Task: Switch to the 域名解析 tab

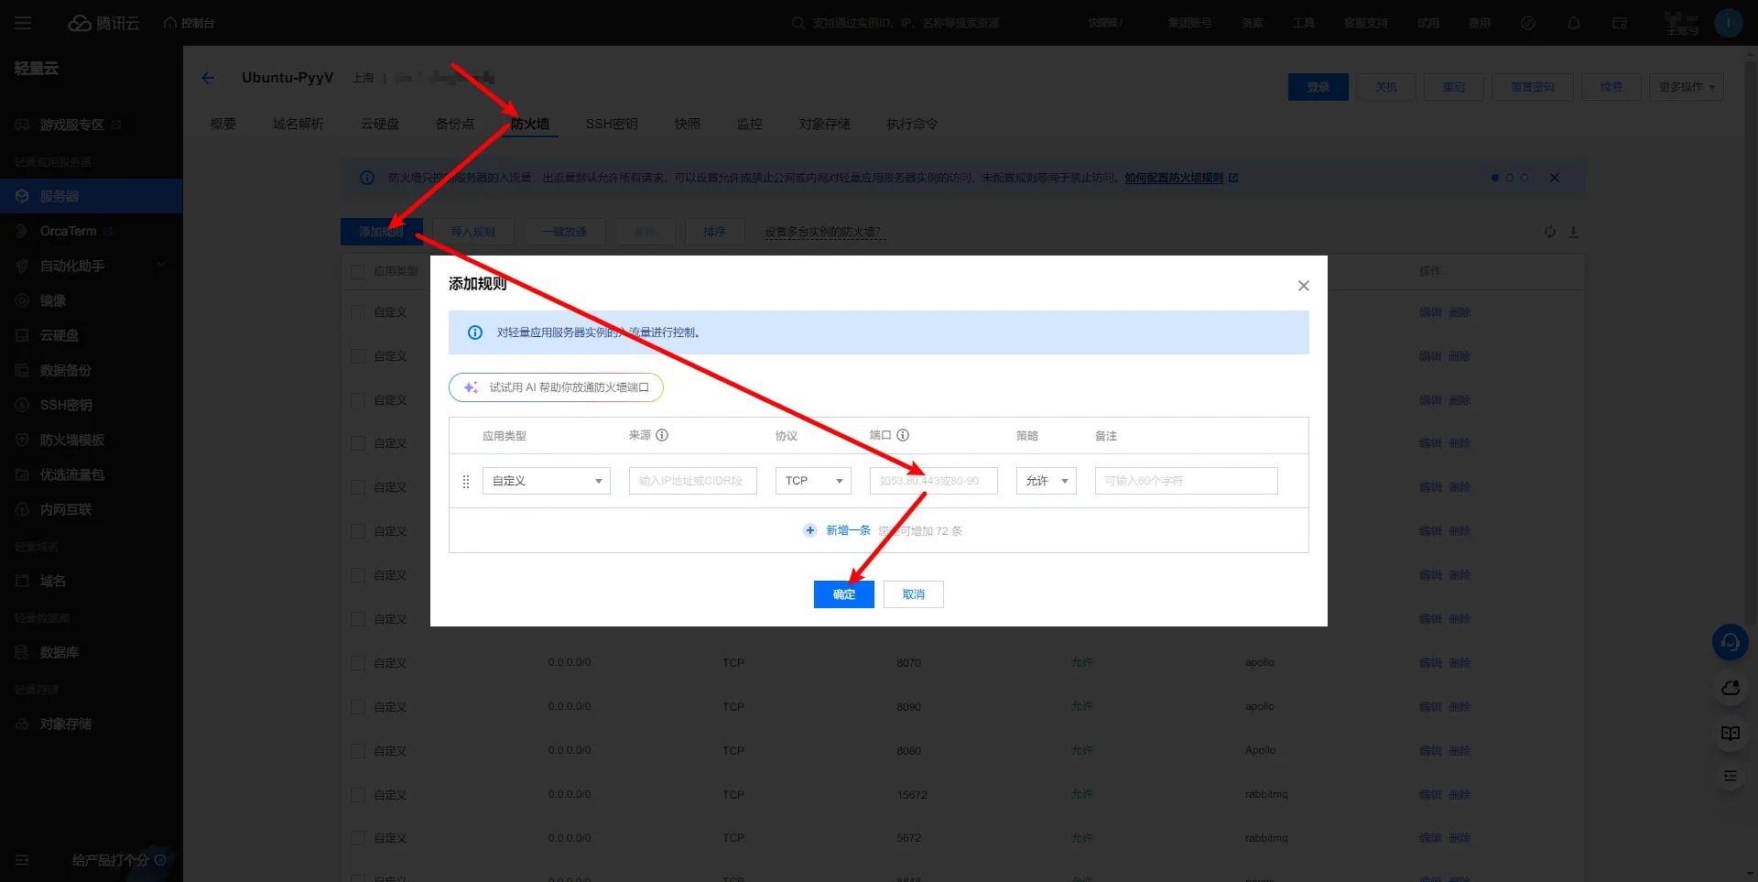Action: click(298, 124)
